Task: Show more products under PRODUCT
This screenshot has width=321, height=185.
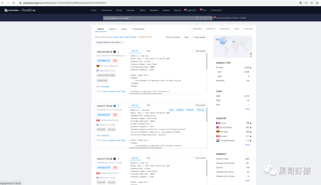Action: point(247,181)
